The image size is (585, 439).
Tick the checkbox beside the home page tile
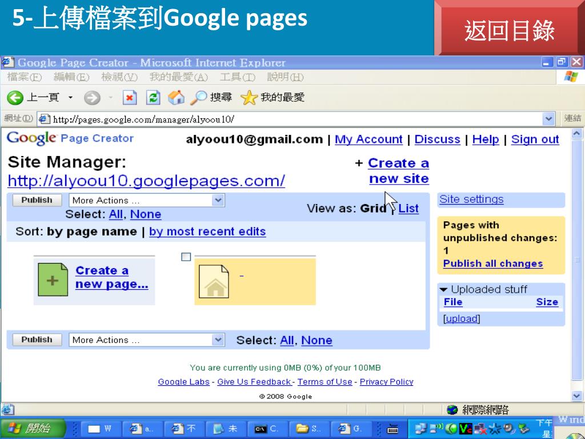[186, 257]
